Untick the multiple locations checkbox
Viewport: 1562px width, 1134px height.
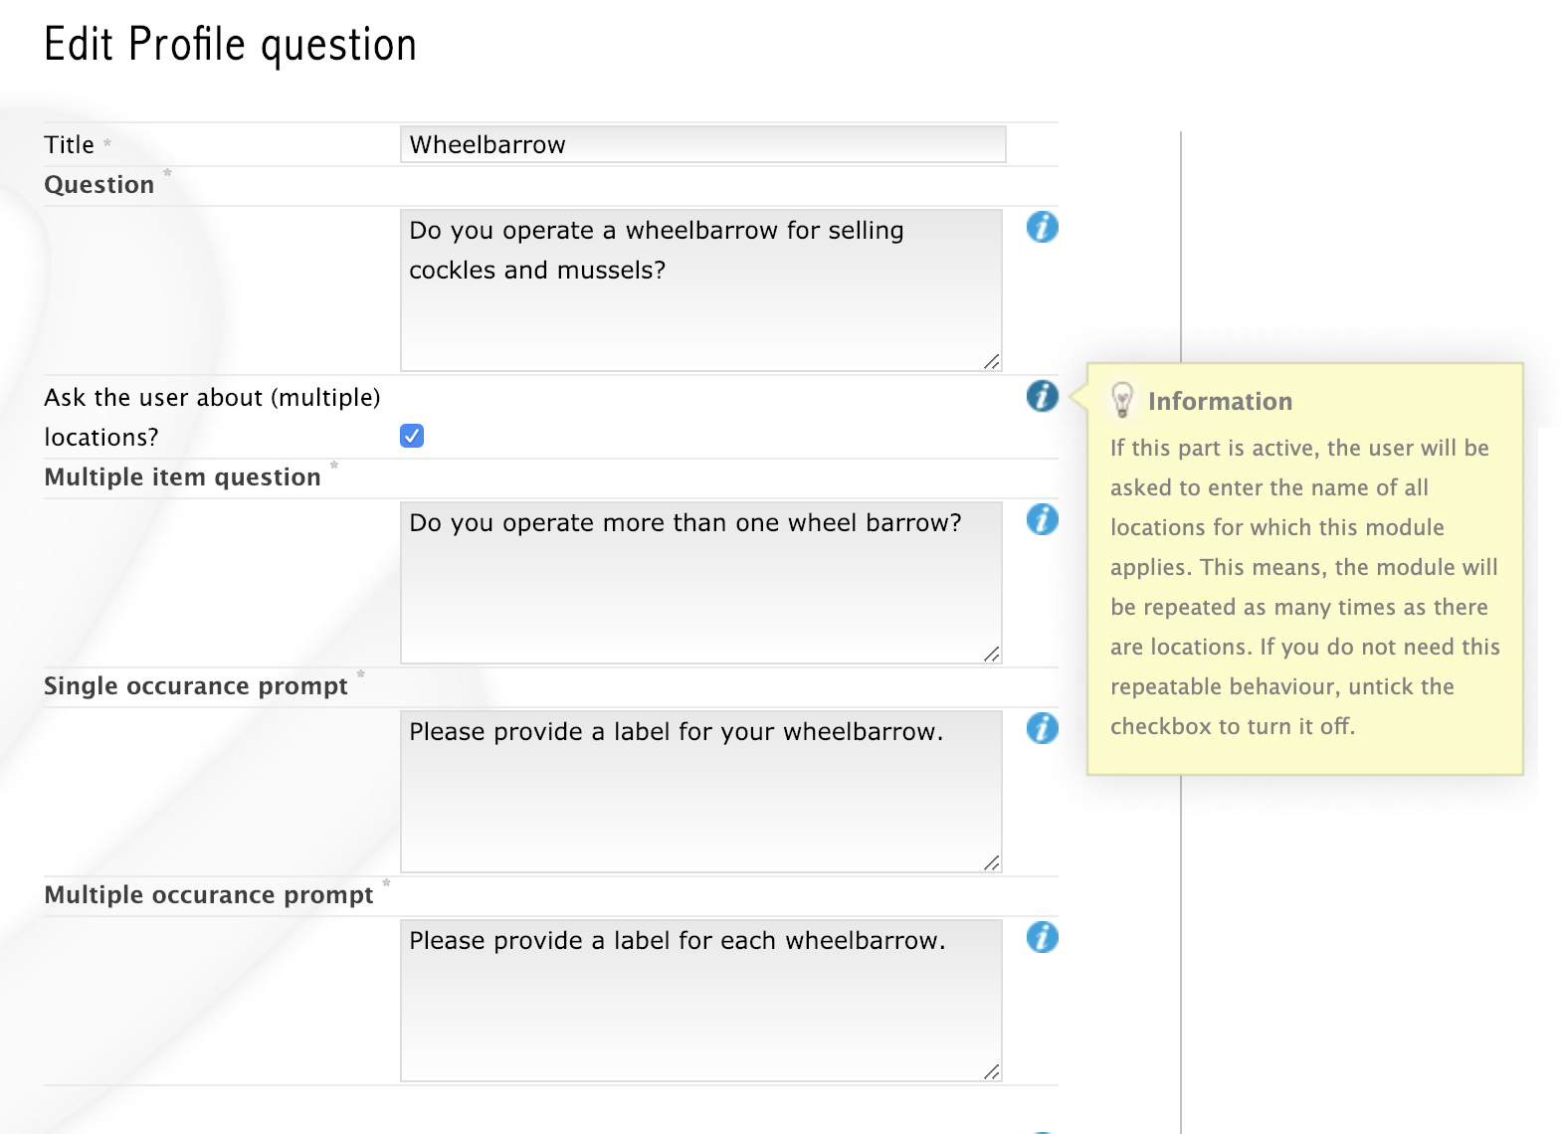click(x=412, y=436)
